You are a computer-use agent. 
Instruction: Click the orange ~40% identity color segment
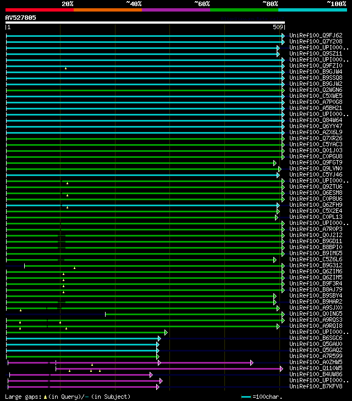[x=108, y=10]
